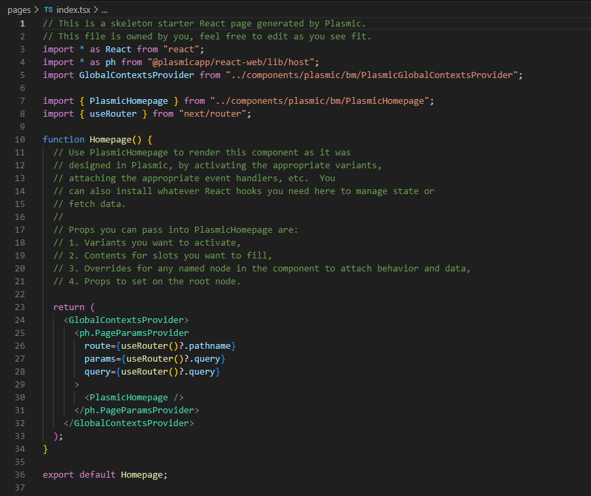Open the index.tsx breadcrumb item
The height and width of the screenshot is (496, 591).
pos(72,10)
